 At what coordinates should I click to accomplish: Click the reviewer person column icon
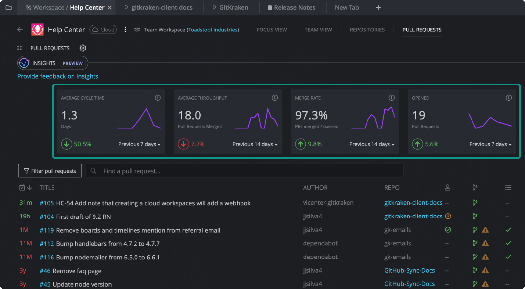(447, 188)
